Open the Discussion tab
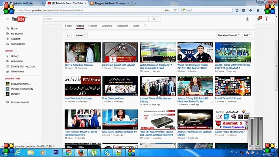 pos(122,26)
